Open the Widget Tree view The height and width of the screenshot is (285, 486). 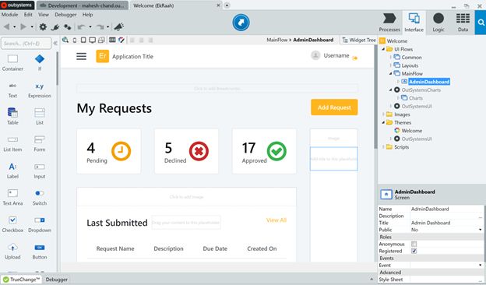(x=358, y=40)
